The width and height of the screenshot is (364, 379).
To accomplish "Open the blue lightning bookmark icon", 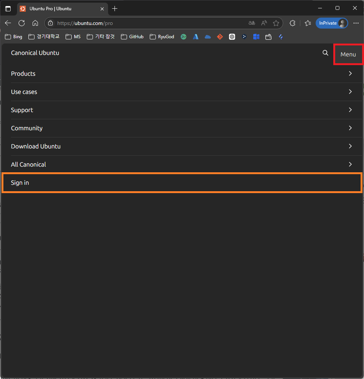I will (281, 37).
